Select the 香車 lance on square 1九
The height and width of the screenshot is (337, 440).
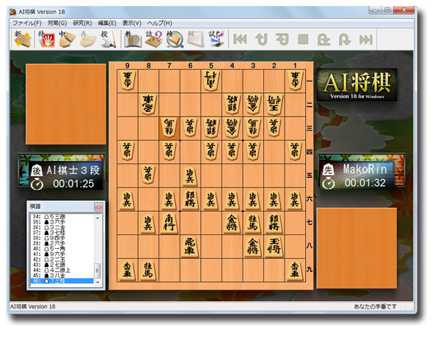point(295,270)
